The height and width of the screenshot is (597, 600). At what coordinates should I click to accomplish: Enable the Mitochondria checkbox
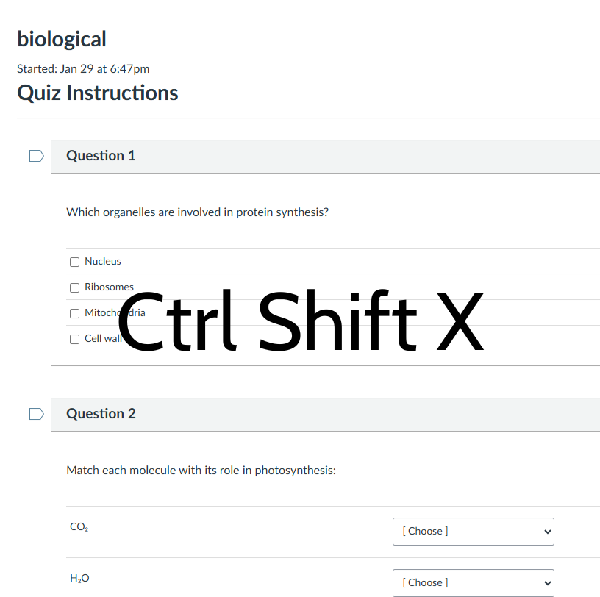[74, 313]
